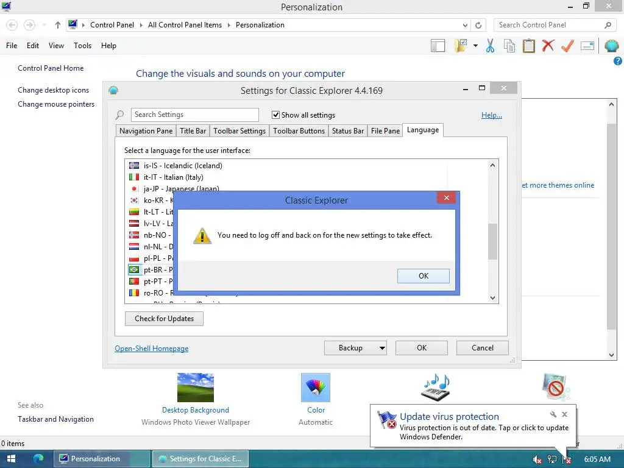
Task: Switch to Title Bar tab
Action: point(193,131)
